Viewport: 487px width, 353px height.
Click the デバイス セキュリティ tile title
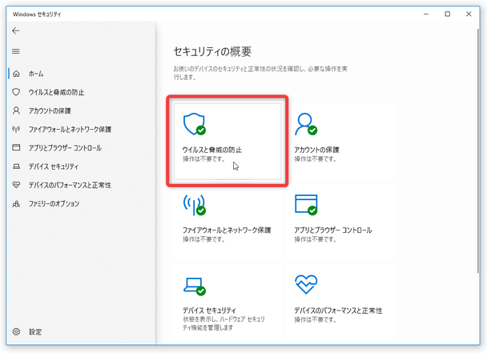point(209,311)
